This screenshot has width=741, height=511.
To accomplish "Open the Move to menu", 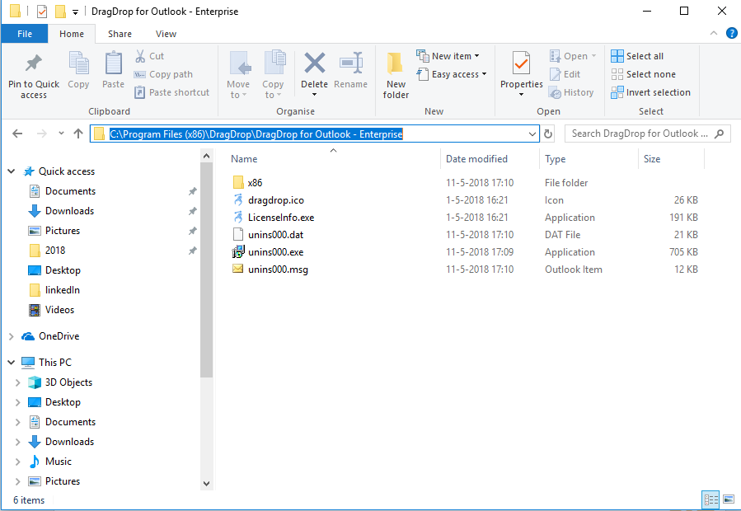I will click(x=238, y=75).
